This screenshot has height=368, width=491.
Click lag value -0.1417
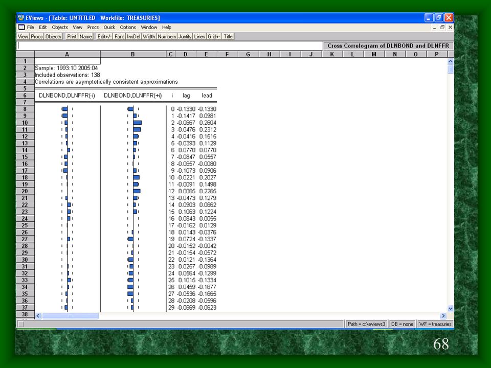(186, 116)
